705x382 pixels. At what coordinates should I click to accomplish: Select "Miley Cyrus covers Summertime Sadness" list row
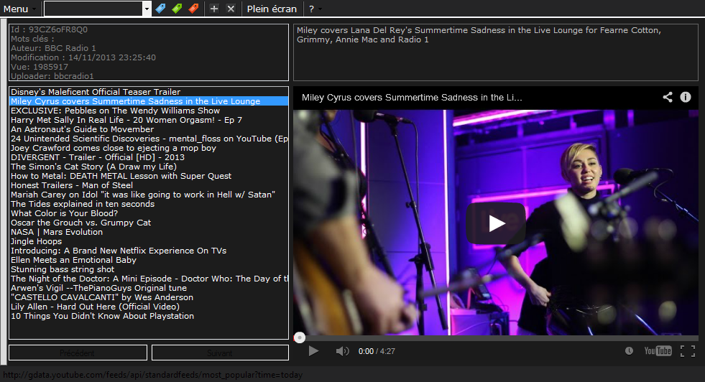[x=149, y=101]
